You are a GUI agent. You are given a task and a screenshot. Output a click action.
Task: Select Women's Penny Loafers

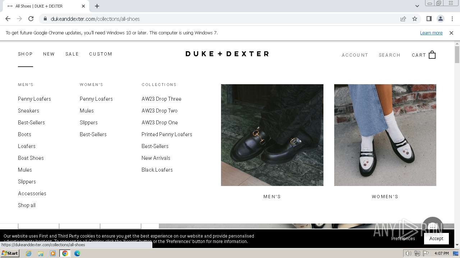96,99
